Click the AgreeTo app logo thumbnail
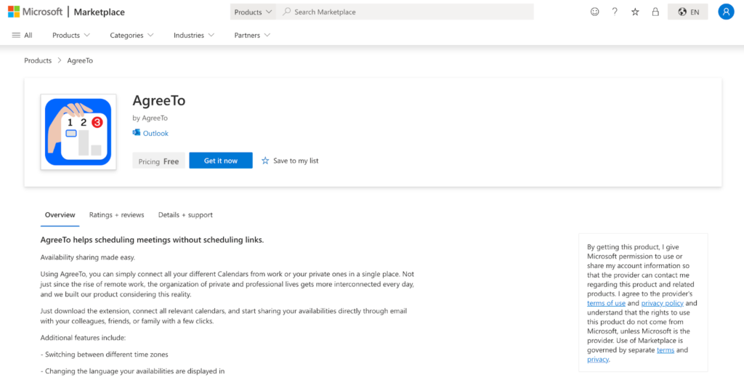The height and width of the screenshot is (380, 744). coord(78,132)
